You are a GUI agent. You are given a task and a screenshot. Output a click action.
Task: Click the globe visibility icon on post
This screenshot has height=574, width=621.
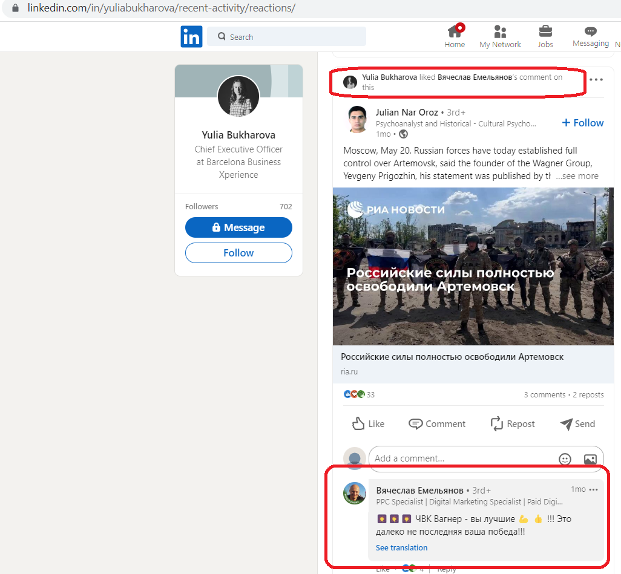(x=403, y=134)
